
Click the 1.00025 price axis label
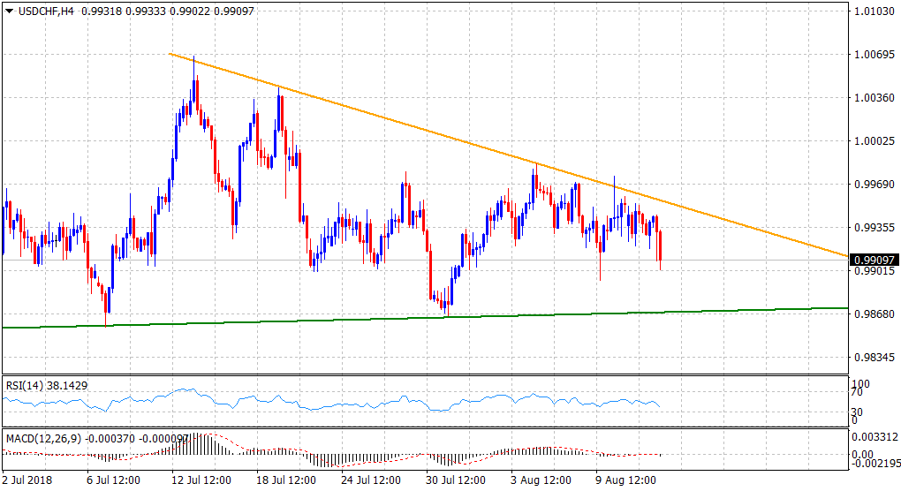[873, 141]
